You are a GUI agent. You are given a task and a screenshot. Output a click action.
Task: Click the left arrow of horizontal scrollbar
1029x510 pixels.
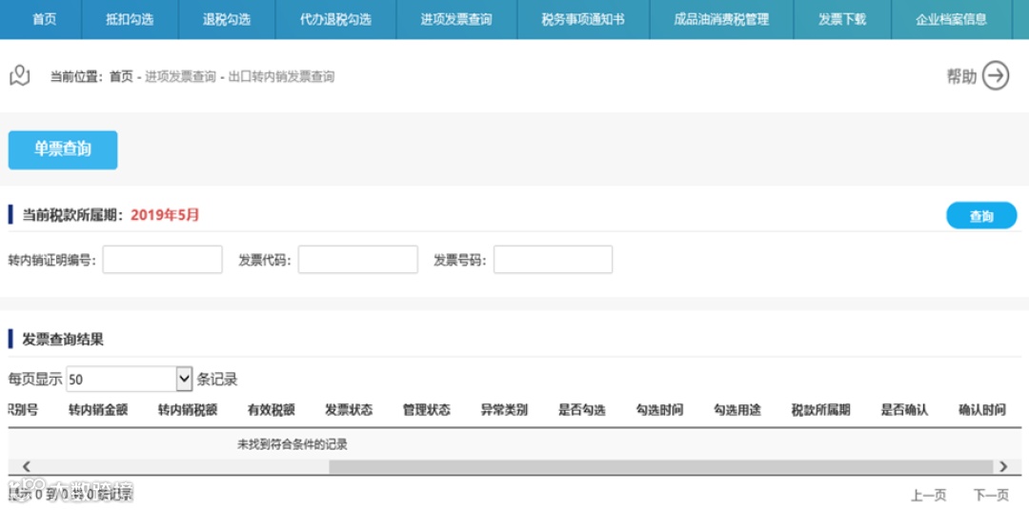point(27,467)
